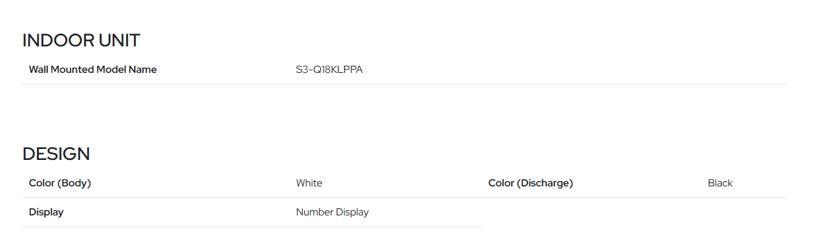Select the Wall Mounted Model Name label
Viewport: 816px width, 238px height.
click(x=93, y=70)
